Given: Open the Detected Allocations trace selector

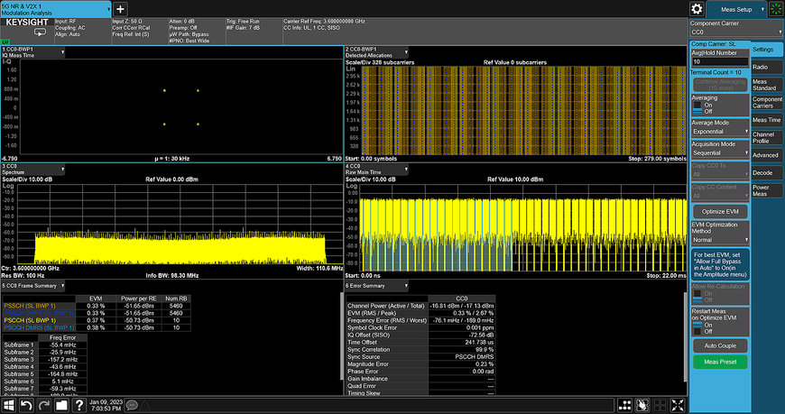Looking at the screenshot, I should click(376, 52).
